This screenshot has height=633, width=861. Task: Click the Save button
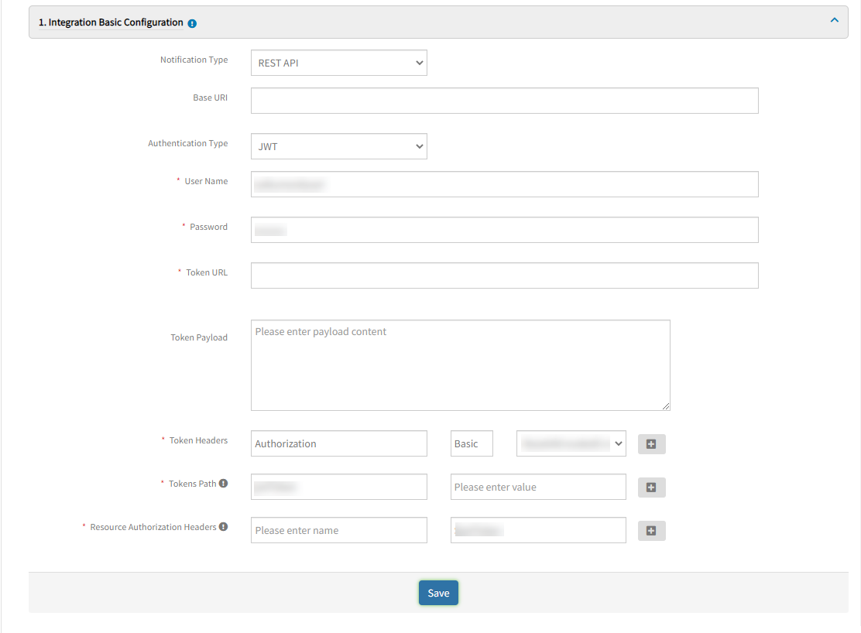pyautogui.click(x=438, y=593)
